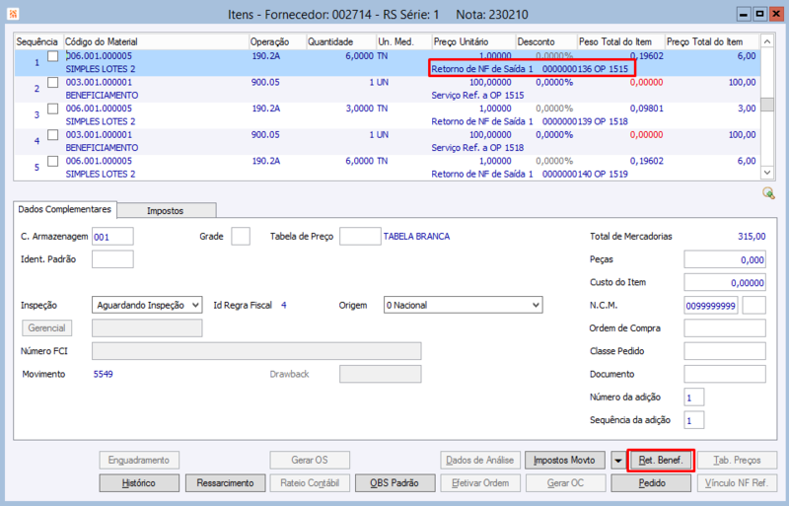This screenshot has height=506, width=789.
Task: Click the Movimento value 5549
Action: (x=104, y=374)
